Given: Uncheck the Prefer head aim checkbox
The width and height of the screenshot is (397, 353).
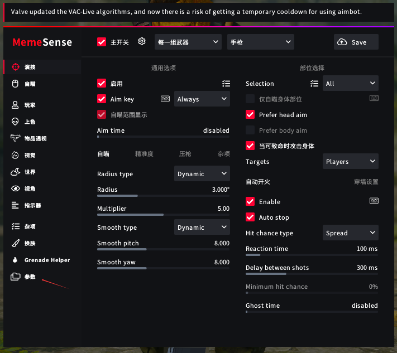Looking at the screenshot, I should tap(250, 115).
